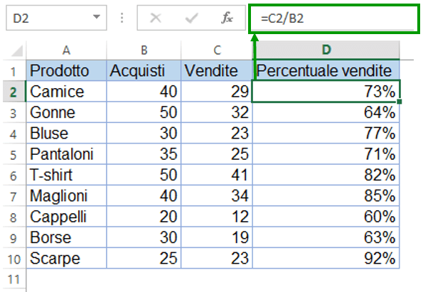Select row 6 header
The image size is (423, 292).
tap(14, 175)
